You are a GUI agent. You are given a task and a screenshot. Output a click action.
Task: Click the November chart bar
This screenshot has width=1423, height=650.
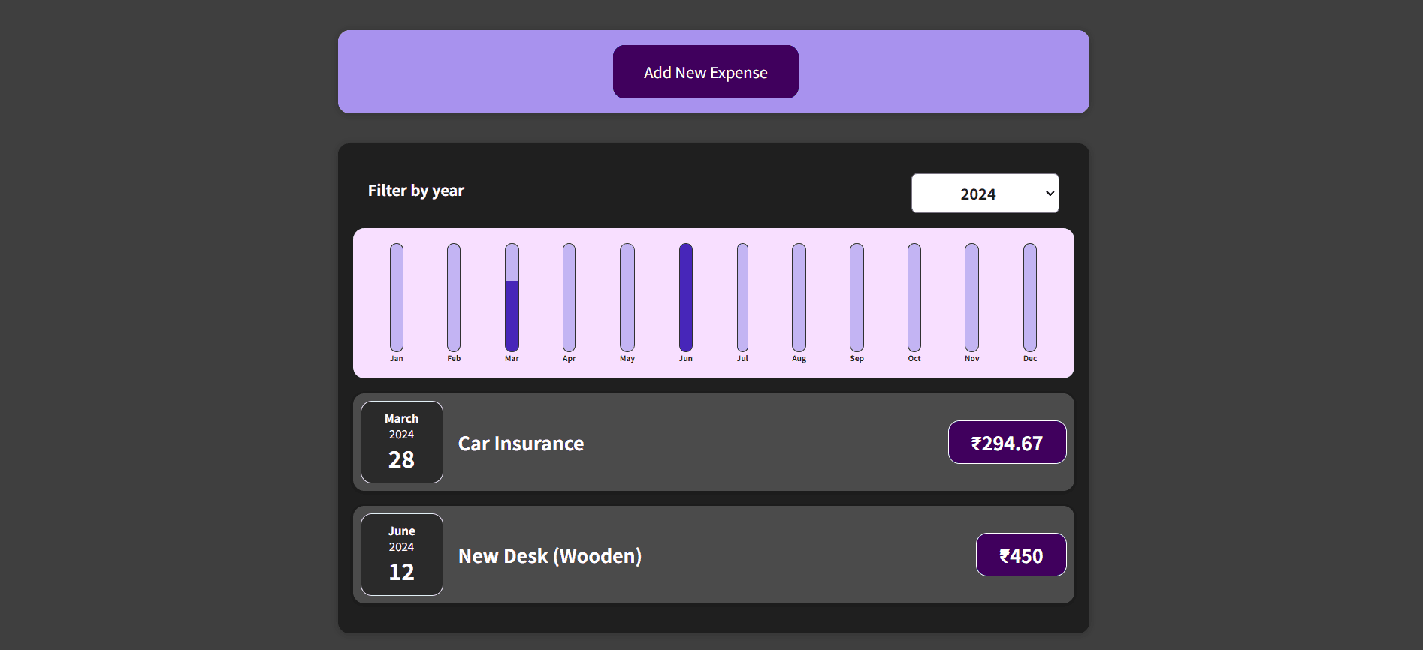pyautogui.click(x=971, y=297)
